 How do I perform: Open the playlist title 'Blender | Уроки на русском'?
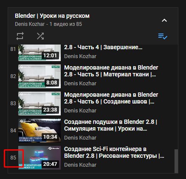[52, 16]
